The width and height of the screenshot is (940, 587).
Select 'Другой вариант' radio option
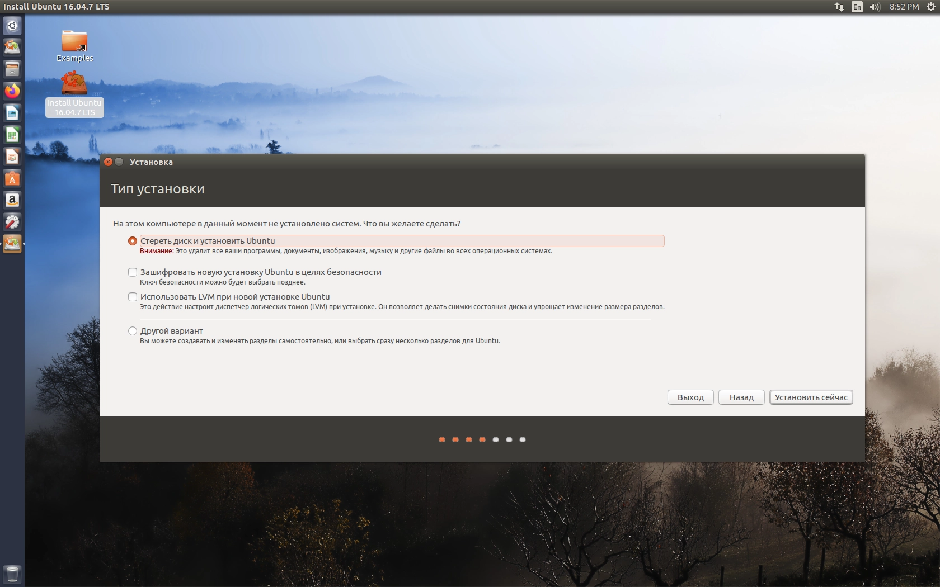tap(133, 331)
